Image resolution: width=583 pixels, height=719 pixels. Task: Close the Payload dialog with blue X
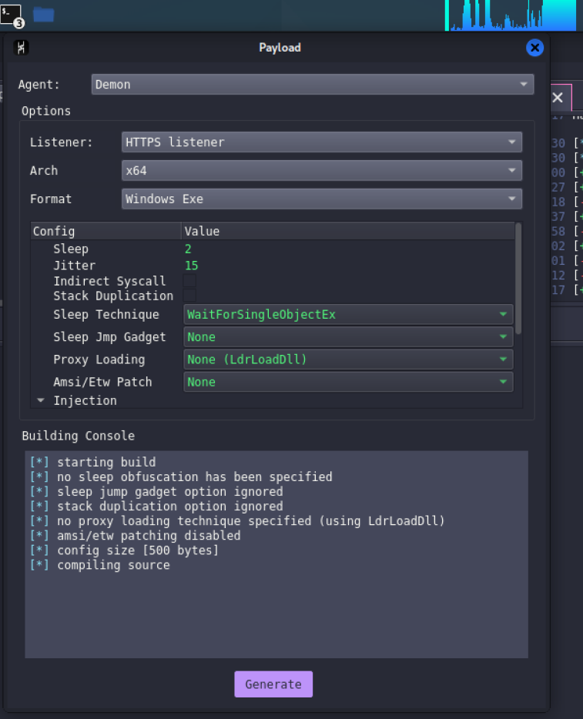tap(534, 48)
